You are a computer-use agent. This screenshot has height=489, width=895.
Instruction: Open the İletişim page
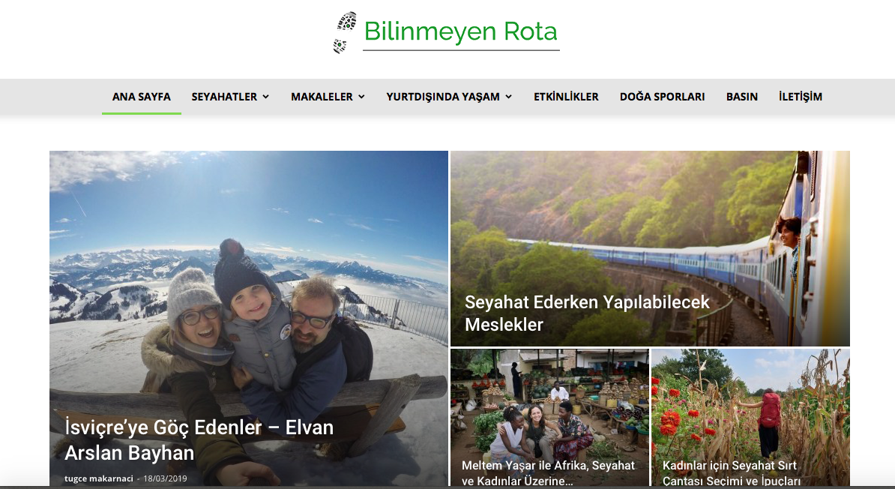pyautogui.click(x=801, y=97)
